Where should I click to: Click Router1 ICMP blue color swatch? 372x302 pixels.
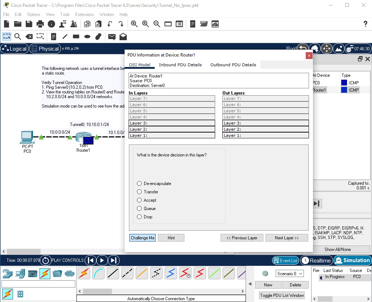tap(344, 90)
